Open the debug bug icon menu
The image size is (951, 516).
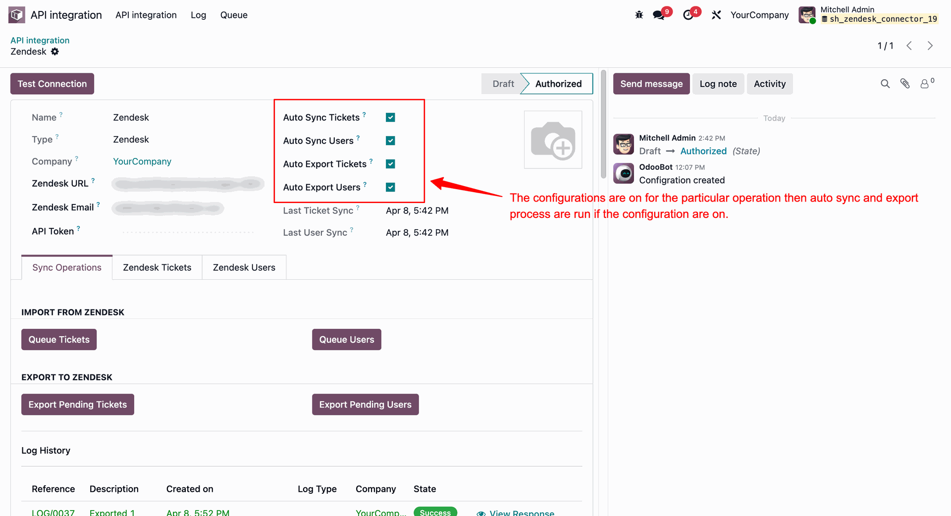(639, 15)
